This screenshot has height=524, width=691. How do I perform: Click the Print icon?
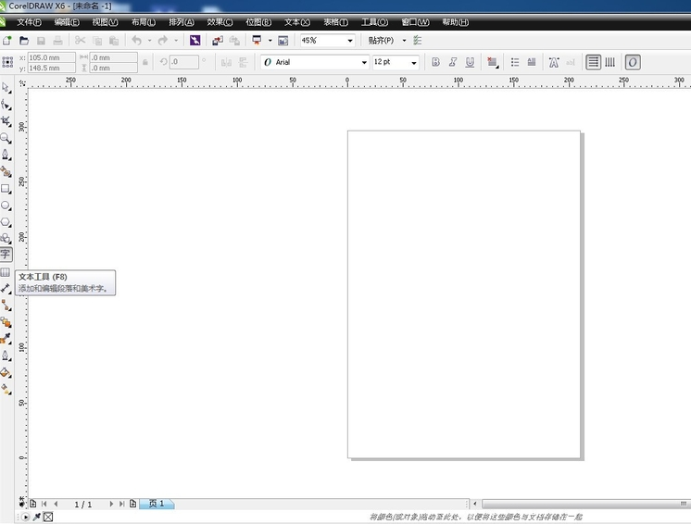(57, 41)
